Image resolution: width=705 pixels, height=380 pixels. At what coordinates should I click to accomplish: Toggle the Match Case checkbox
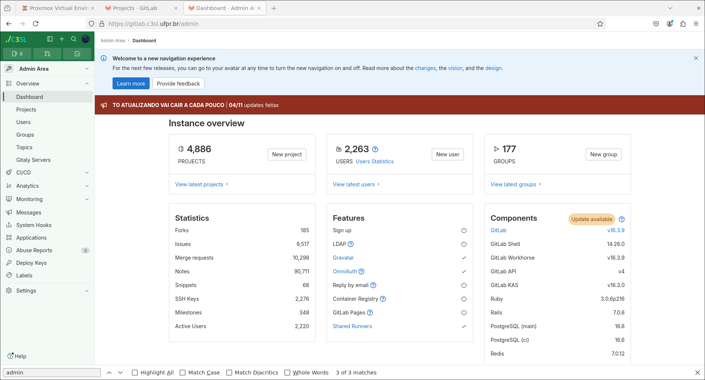tap(183, 373)
